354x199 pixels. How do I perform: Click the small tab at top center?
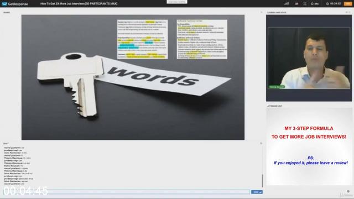tap(177, 2)
